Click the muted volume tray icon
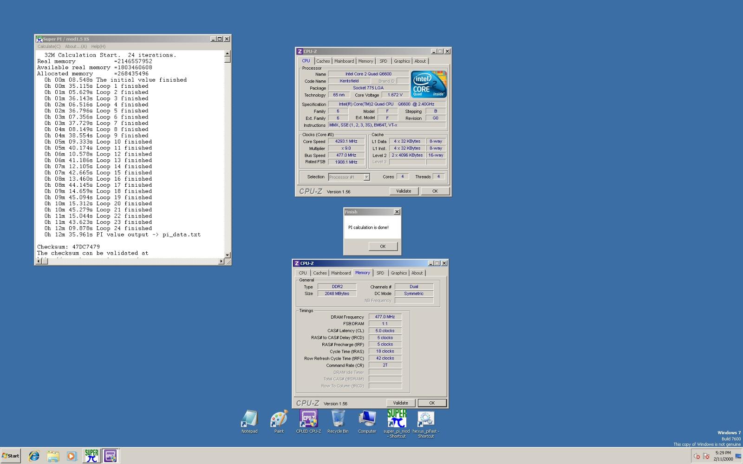The width and height of the screenshot is (743, 464). (x=697, y=456)
